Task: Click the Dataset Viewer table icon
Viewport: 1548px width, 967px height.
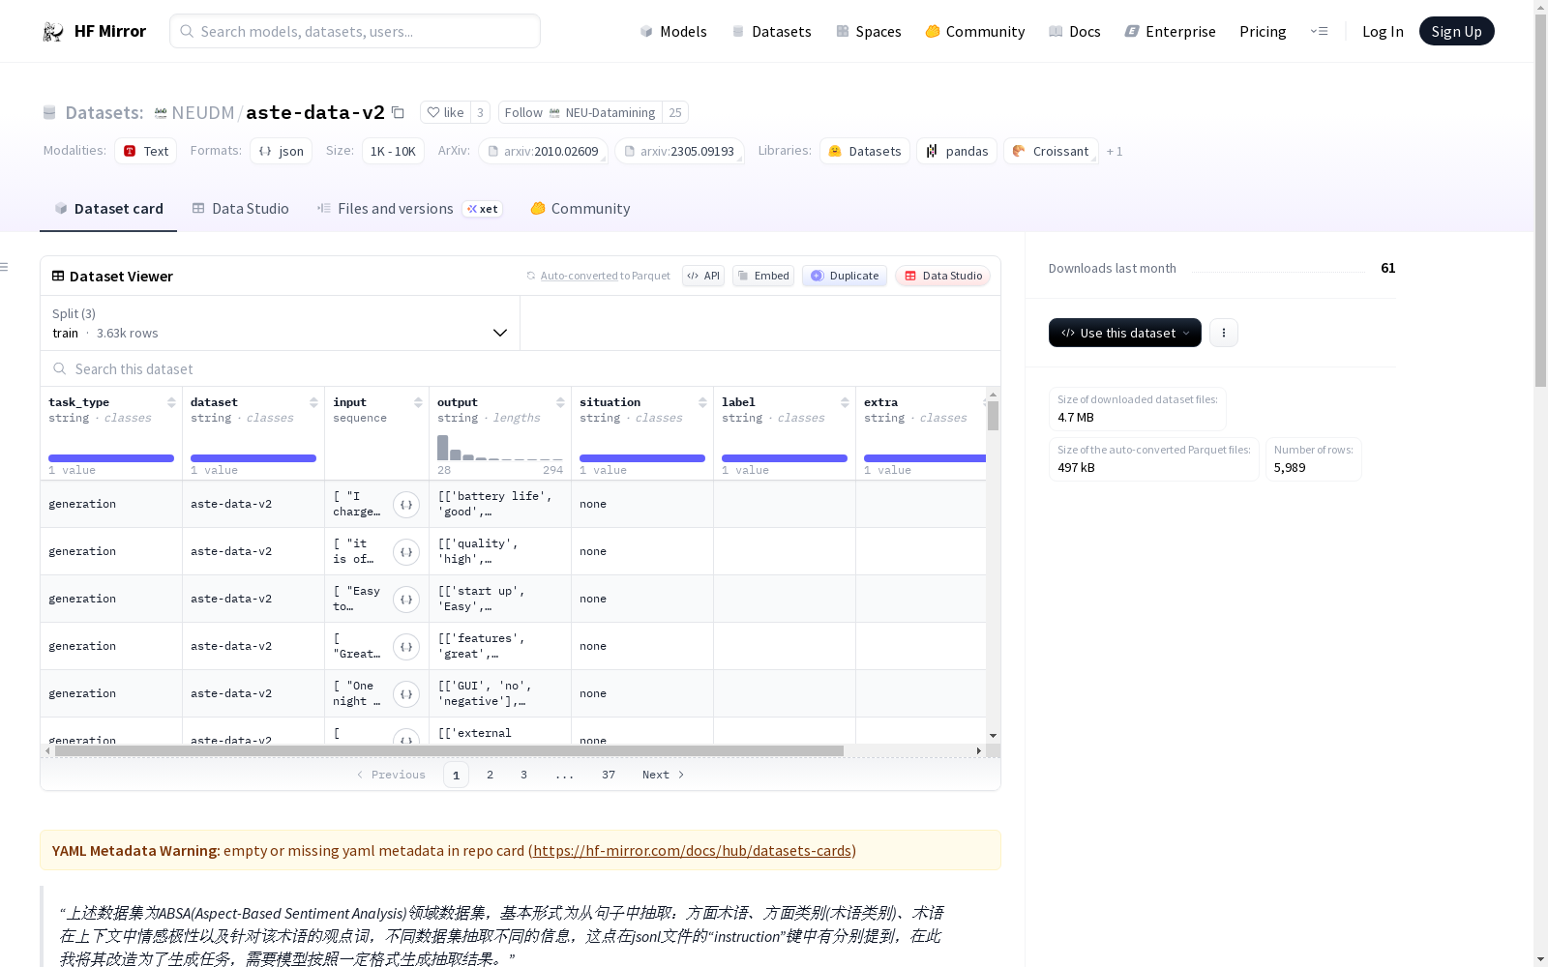Action: [58, 276]
